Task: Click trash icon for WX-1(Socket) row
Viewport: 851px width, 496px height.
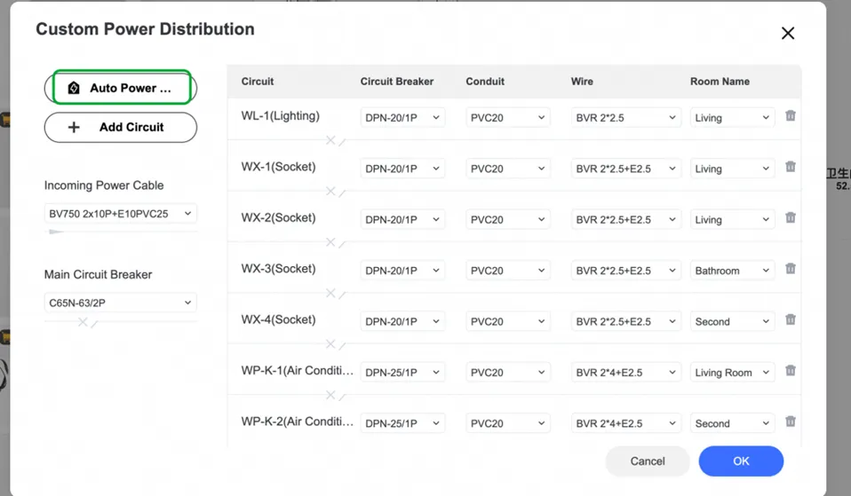Action: (x=791, y=167)
